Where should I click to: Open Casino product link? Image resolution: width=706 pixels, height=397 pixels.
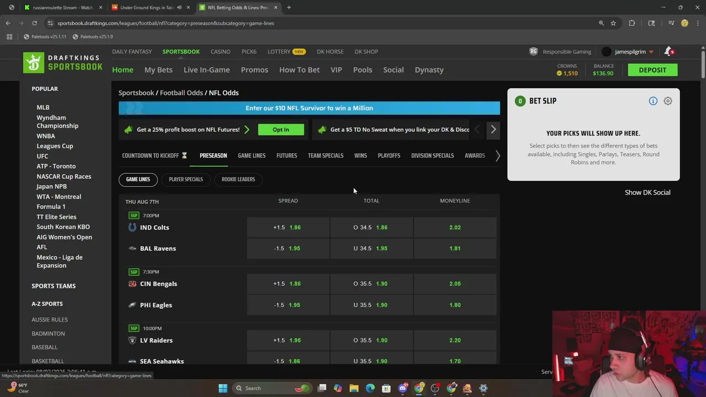coord(221,51)
